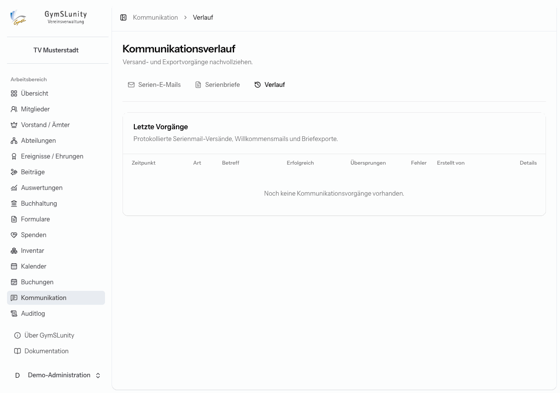
Task: Switch to the Serien-E-Mails tab
Action: pyautogui.click(x=154, y=85)
